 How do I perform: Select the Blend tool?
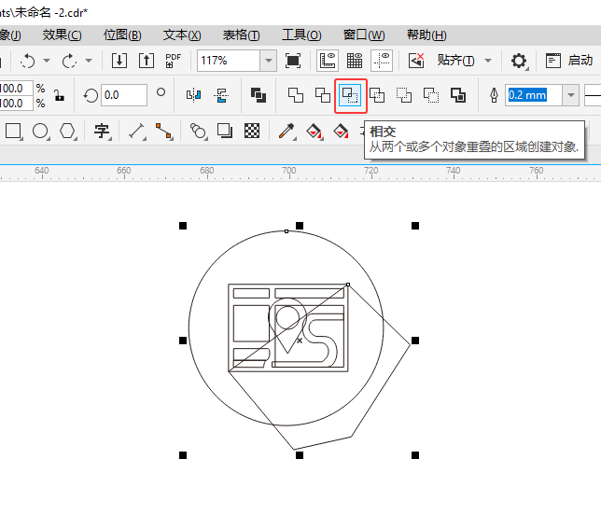[x=198, y=131]
